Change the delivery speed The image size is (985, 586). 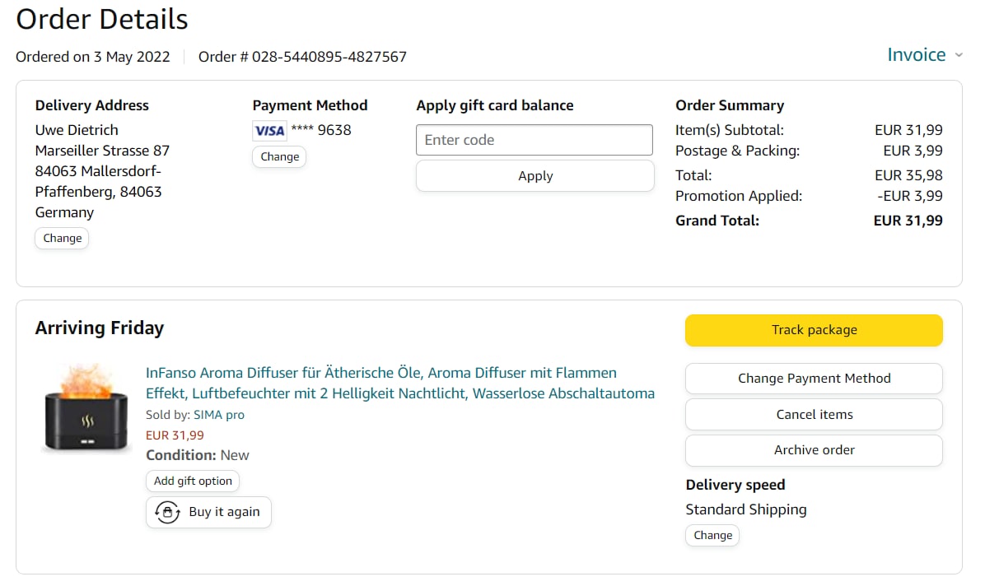[712, 535]
